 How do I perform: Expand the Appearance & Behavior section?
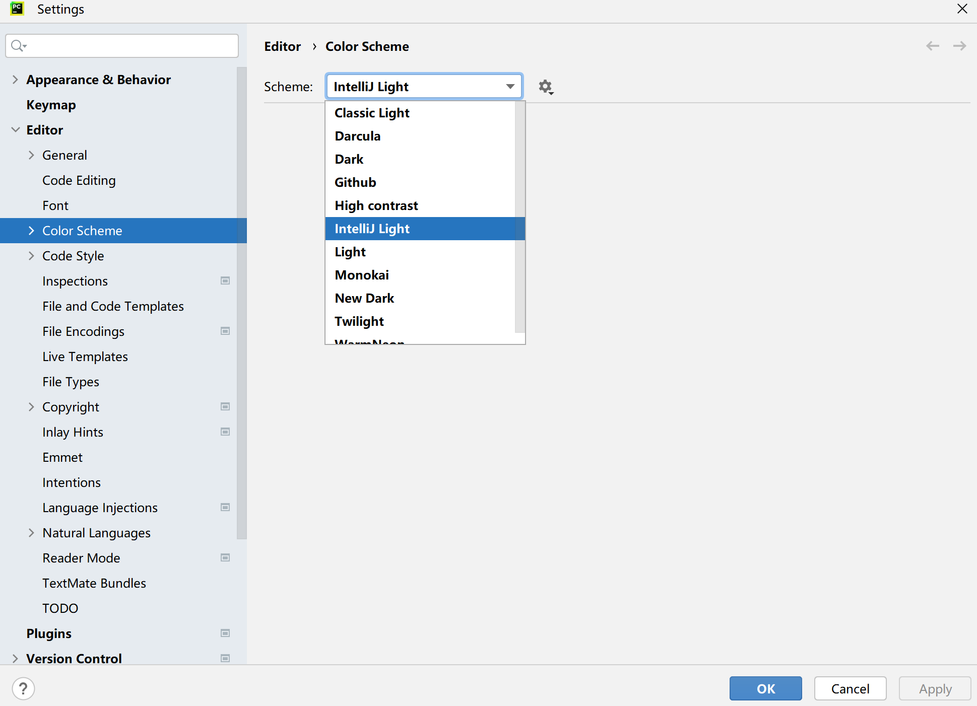[x=15, y=80]
